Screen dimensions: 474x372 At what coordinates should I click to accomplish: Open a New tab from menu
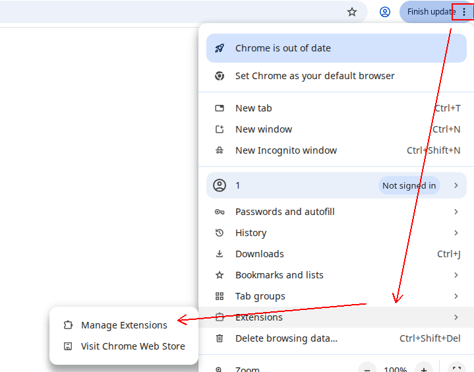pos(336,108)
